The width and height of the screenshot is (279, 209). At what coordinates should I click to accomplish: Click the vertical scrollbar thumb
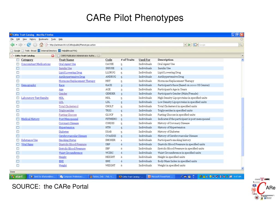point(242,127)
